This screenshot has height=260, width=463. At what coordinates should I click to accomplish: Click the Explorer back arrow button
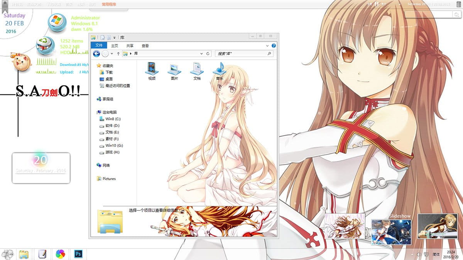point(96,54)
